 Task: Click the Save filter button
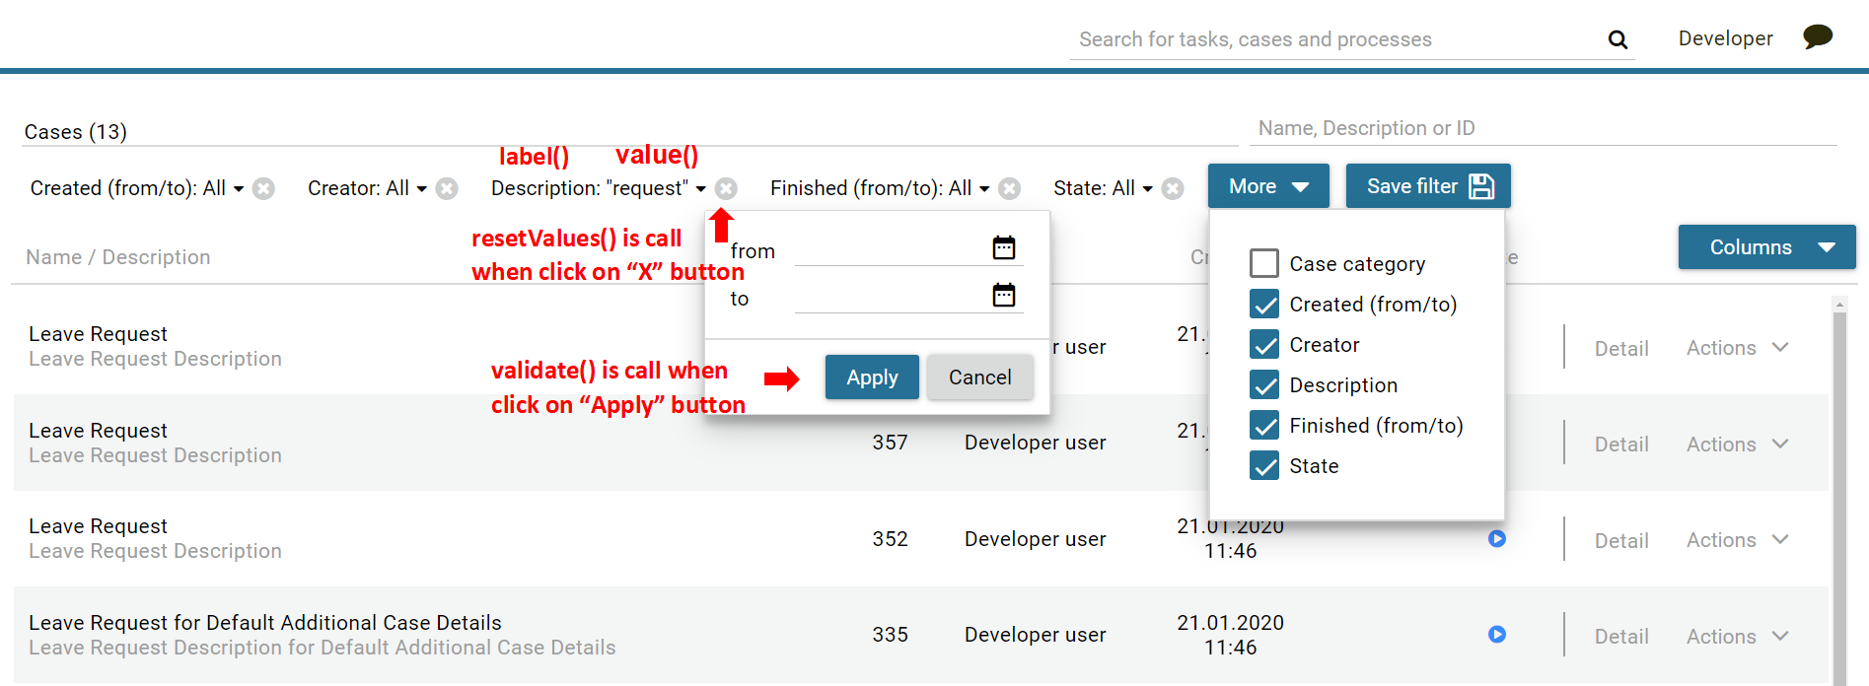pyautogui.click(x=1427, y=186)
